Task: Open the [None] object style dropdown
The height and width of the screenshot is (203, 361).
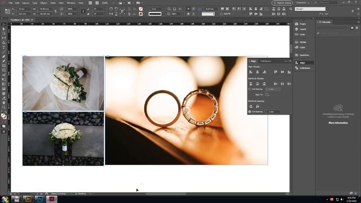Action: pos(327,9)
